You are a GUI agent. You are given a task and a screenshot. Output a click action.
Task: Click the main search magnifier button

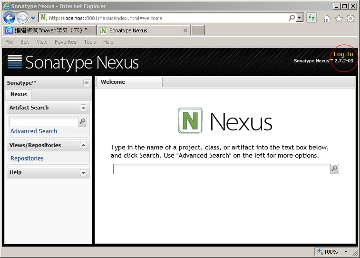[335, 169]
